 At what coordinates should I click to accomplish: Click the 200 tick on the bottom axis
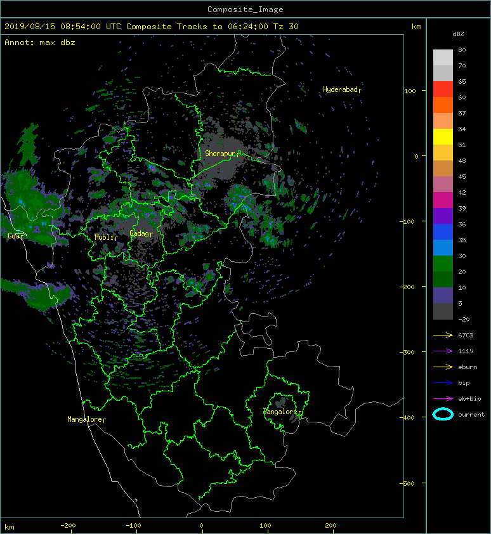[331, 526]
